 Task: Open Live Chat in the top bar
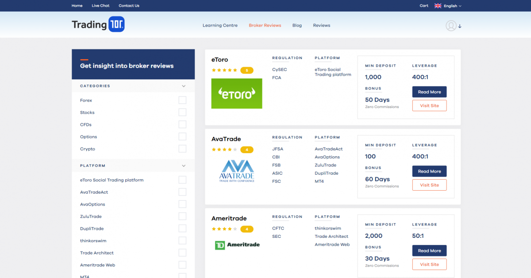(x=100, y=6)
